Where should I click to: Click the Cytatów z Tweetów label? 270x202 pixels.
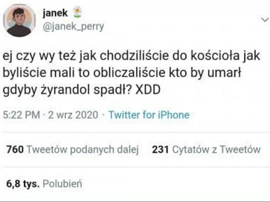tap(216, 149)
